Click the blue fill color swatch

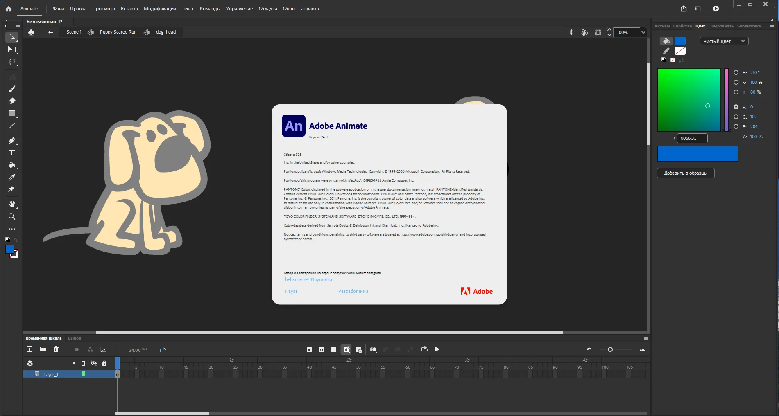[x=680, y=41]
